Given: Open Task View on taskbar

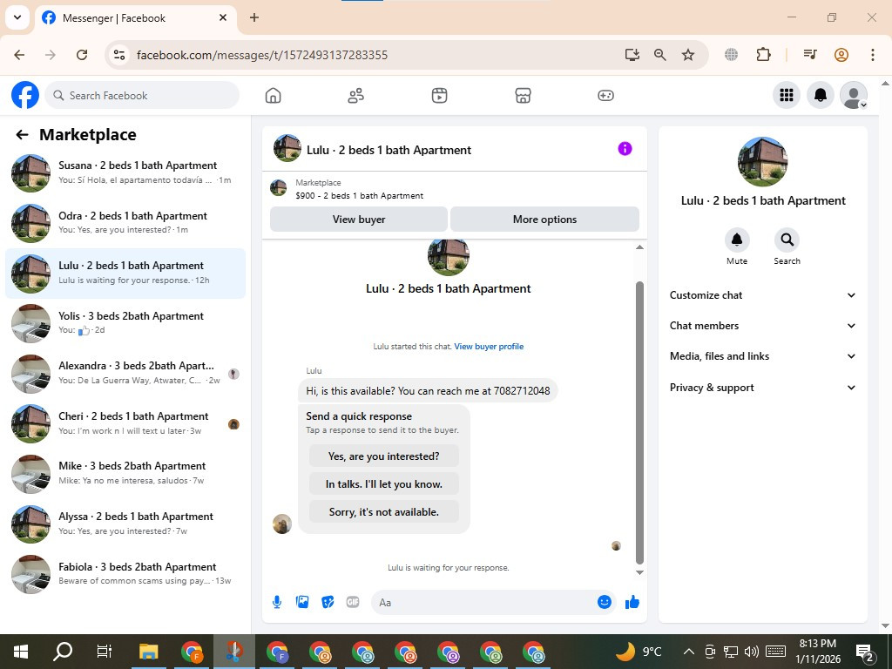Looking at the screenshot, I should point(105,652).
